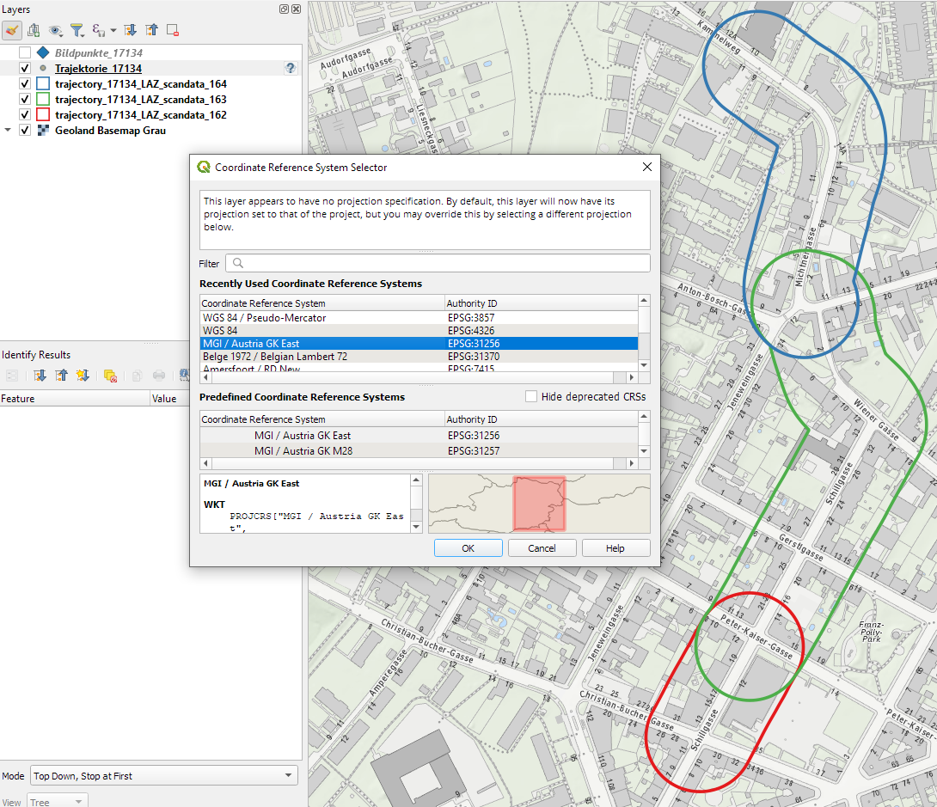Image resolution: width=937 pixels, height=807 pixels.
Task: Select MGI / Austria GK M28 entry
Action: tap(303, 451)
